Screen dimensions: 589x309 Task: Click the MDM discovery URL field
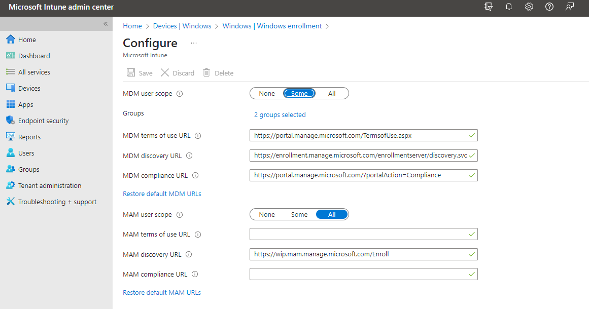(x=363, y=155)
